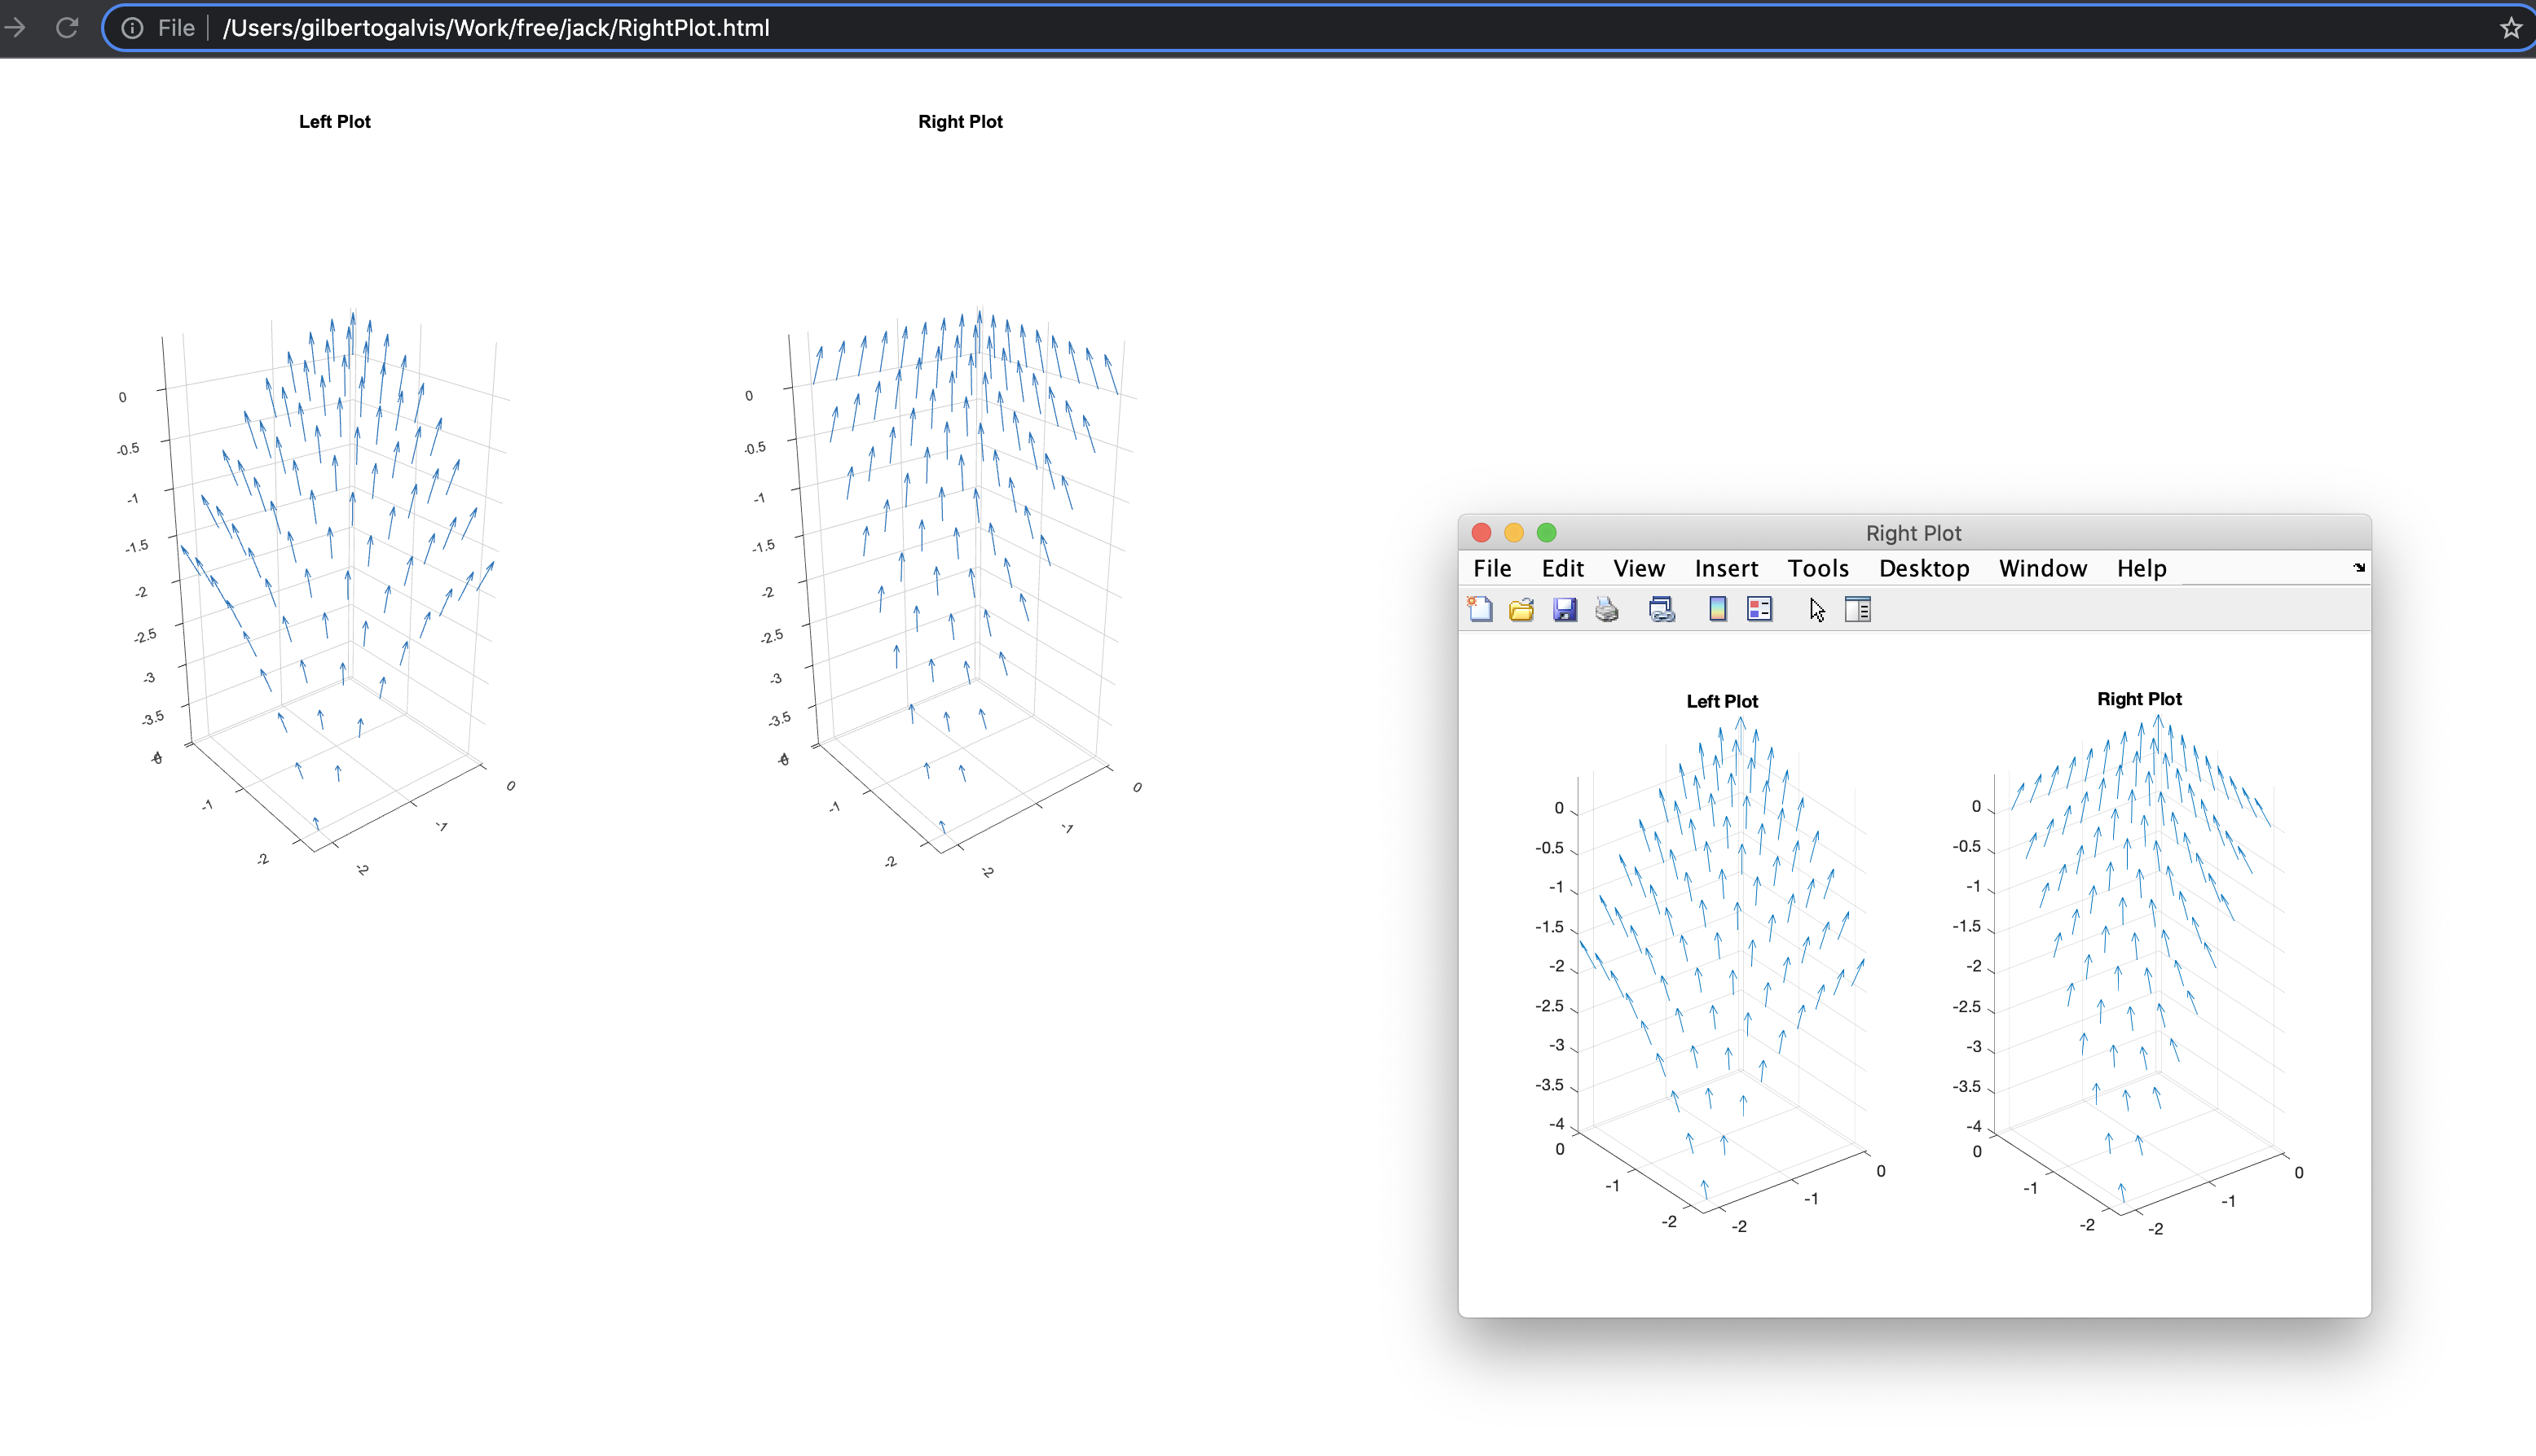Viewport: 2536px width, 1456px height.
Task: Open the Tools menu
Action: tap(1818, 568)
